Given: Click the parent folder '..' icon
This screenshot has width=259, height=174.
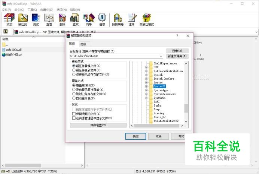Looking at the screenshot, I should point(4,44).
